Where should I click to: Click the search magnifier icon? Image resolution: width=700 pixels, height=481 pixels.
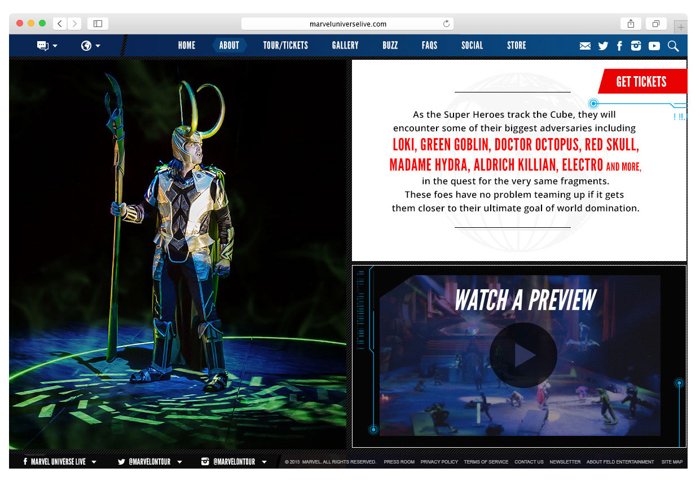click(673, 46)
